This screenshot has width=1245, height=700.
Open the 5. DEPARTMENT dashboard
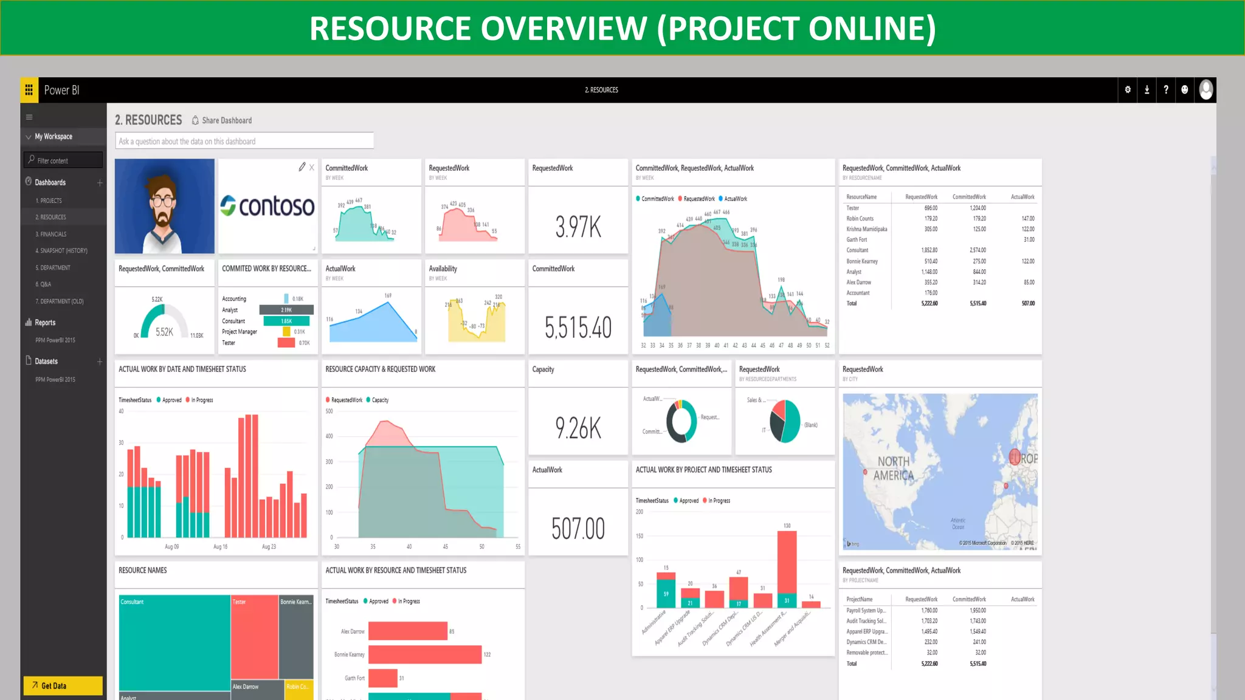pyautogui.click(x=53, y=267)
